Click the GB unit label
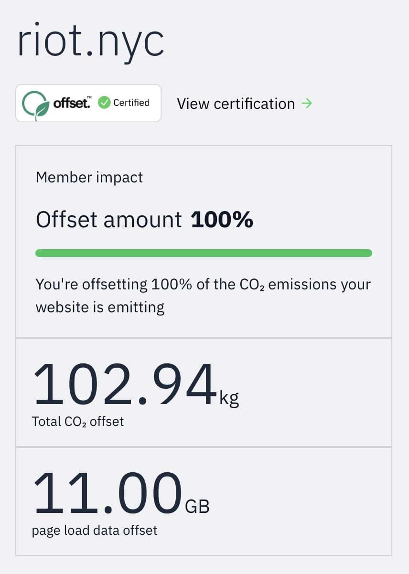 [x=197, y=506]
